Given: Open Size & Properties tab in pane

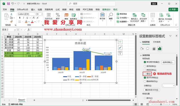Looking at the screenshot, I should point(154,49).
